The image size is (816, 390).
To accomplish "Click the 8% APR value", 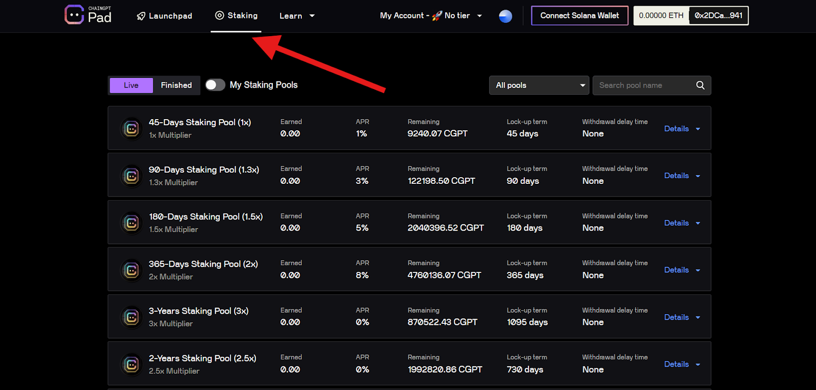I will pos(362,275).
